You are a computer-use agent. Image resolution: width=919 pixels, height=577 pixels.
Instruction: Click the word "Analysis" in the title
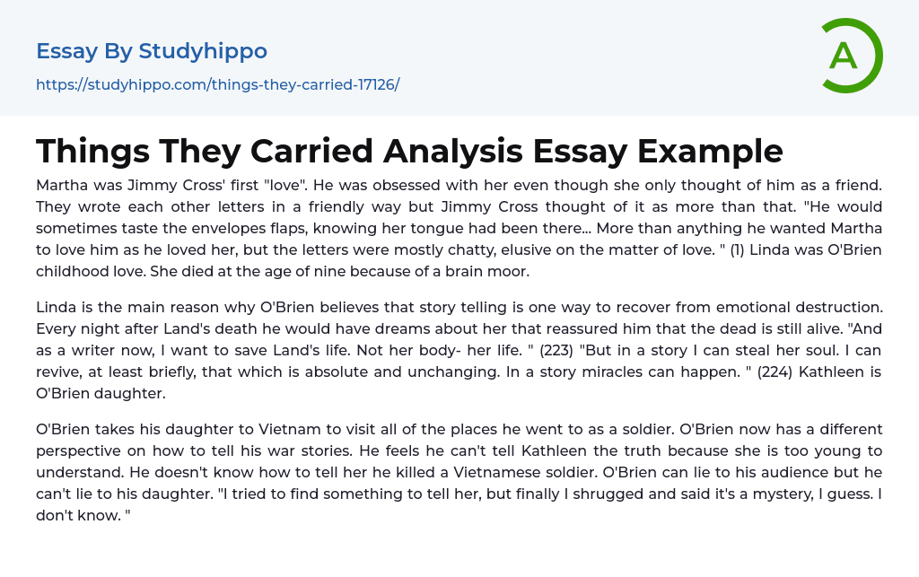tap(452, 151)
